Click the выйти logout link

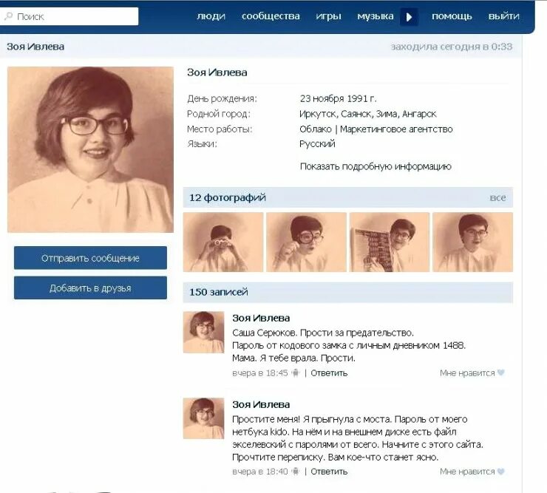coord(503,16)
